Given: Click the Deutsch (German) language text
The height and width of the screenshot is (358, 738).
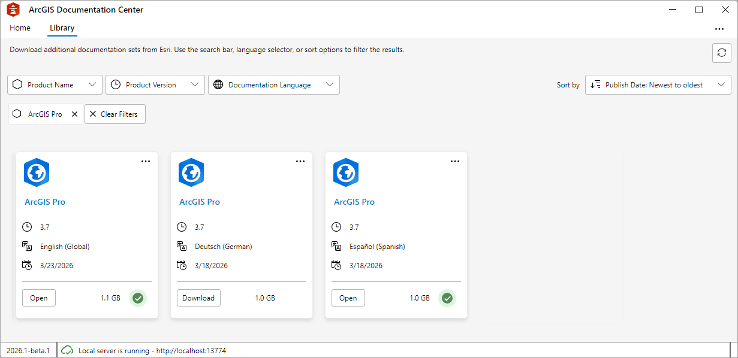Looking at the screenshot, I should pos(224,246).
